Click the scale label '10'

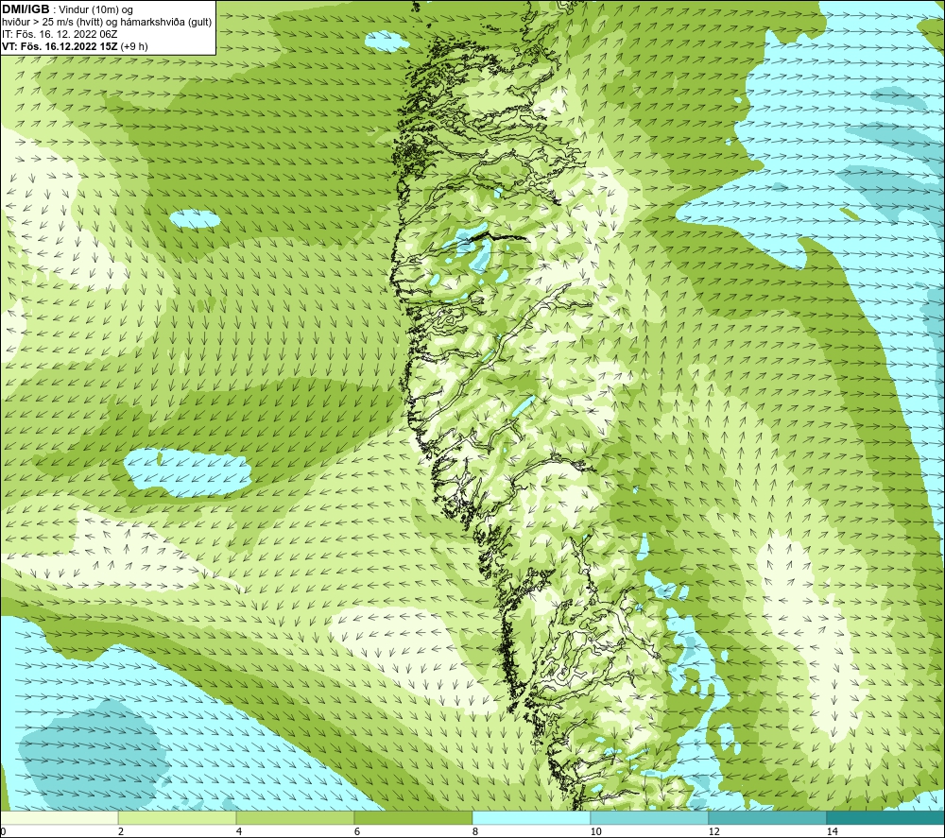(x=596, y=831)
